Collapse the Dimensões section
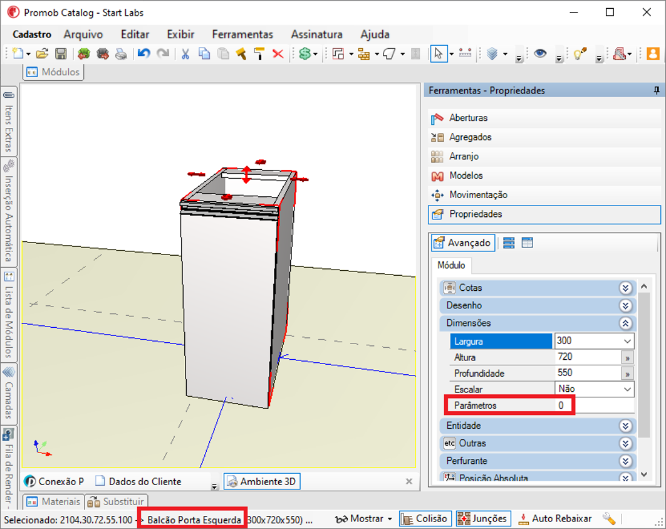 [x=625, y=323]
